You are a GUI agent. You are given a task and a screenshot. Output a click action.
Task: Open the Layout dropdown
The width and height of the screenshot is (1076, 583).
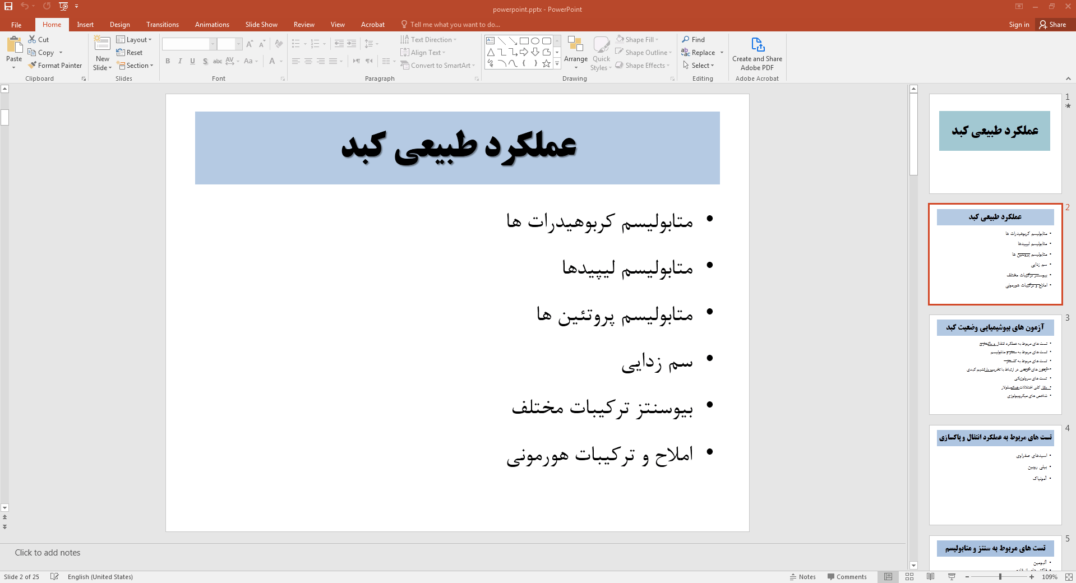coord(134,40)
